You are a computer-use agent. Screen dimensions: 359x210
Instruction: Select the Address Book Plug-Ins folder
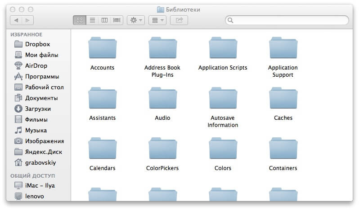[x=162, y=57]
